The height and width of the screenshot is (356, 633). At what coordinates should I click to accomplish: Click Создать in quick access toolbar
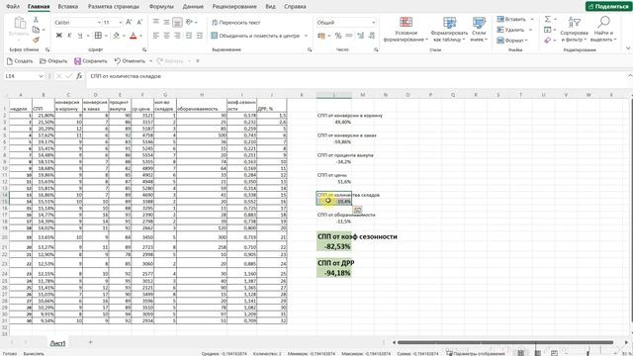coord(20,61)
